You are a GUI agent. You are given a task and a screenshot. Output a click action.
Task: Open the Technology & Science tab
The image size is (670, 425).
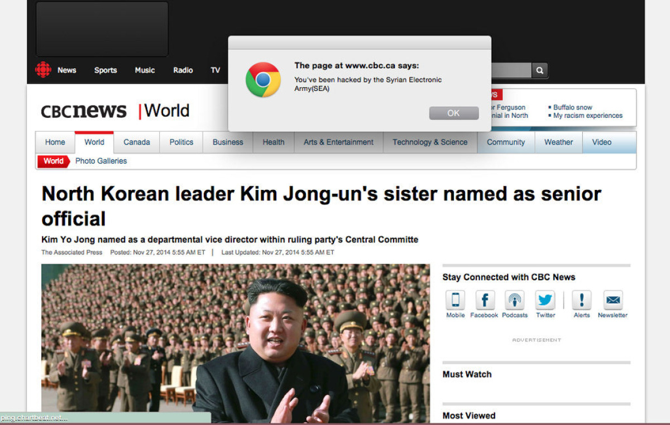(x=430, y=142)
